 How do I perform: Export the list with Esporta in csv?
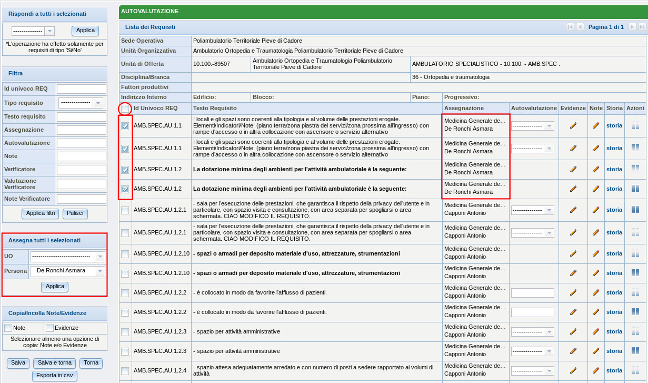pos(54,376)
